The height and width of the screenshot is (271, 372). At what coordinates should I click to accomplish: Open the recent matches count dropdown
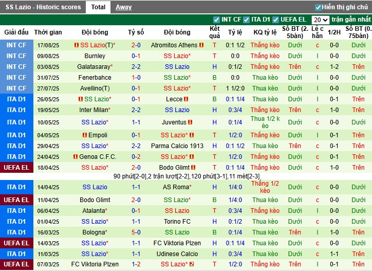pos(320,20)
